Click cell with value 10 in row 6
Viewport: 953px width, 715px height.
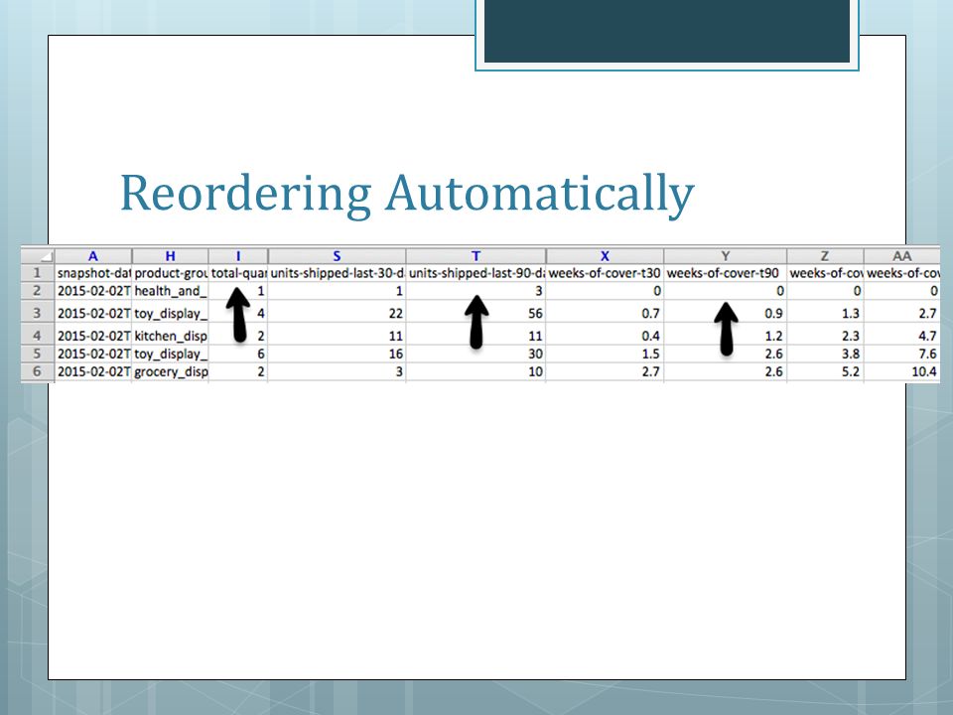click(x=476, y=371)
